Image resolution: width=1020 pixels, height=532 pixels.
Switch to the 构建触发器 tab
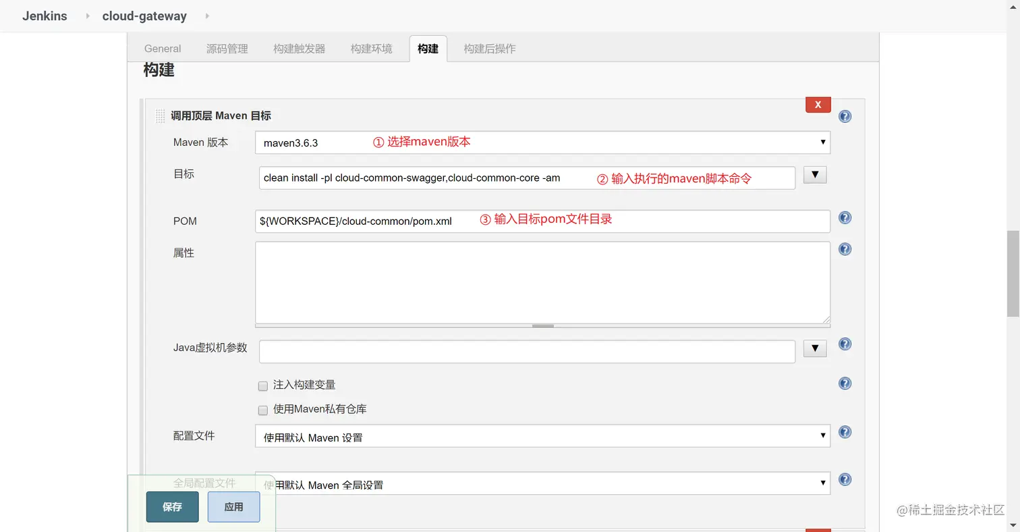click(300, 49)
